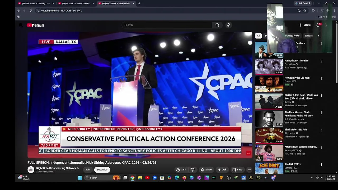Select the All filter chip

[x=258, y=36]
